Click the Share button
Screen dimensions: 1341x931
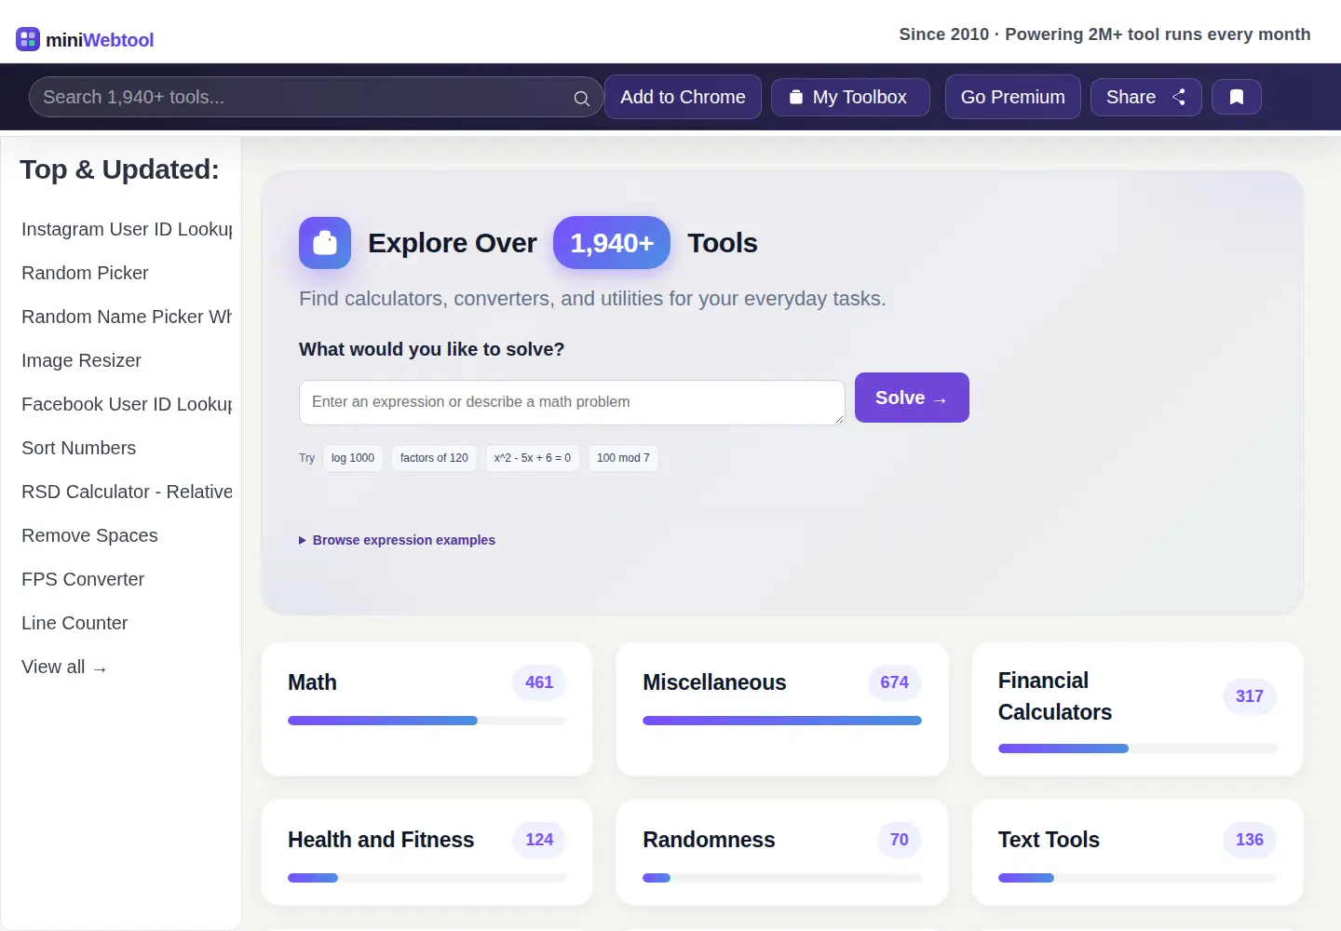[1145, 97]
